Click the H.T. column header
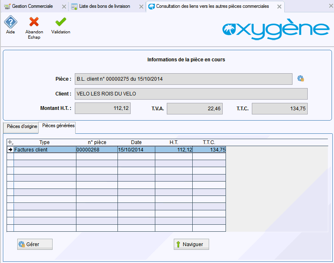334x263 pixels. (x=174, y=142)
